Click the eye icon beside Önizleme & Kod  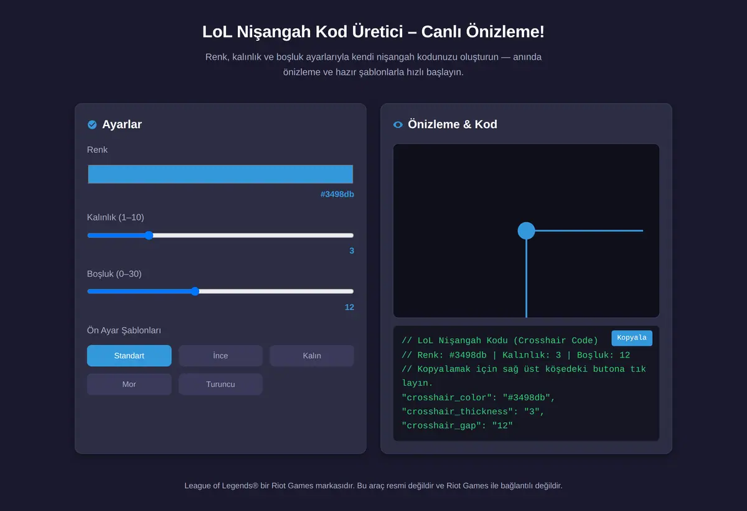click(x=398, y=125)
